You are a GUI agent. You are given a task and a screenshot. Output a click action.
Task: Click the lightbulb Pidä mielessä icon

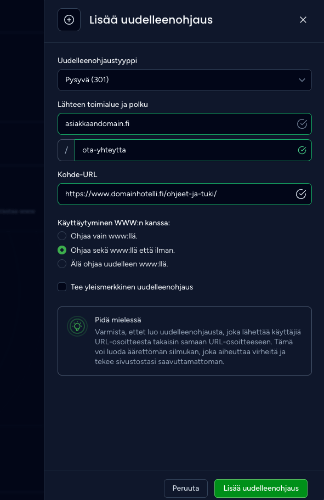pos(77,326)
